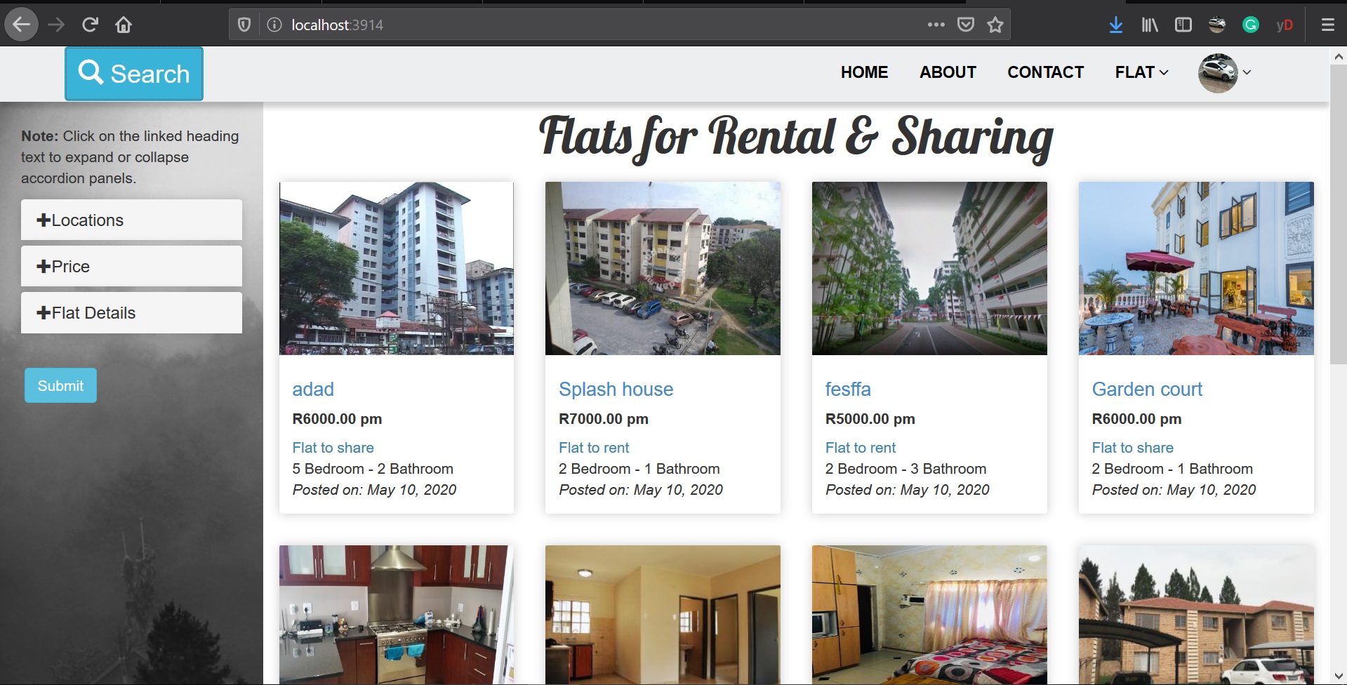Open the Firefox hamburger menu
Image resolution: width=1347 pixels, height=685 pixels.
[x=1327, y=25]
